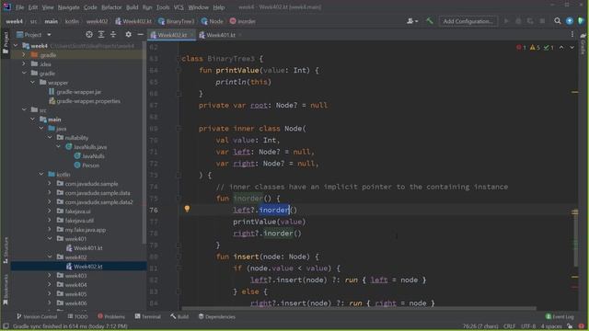
Task: Click the Node breadcrumb
Action: click(x=213, y=21)
